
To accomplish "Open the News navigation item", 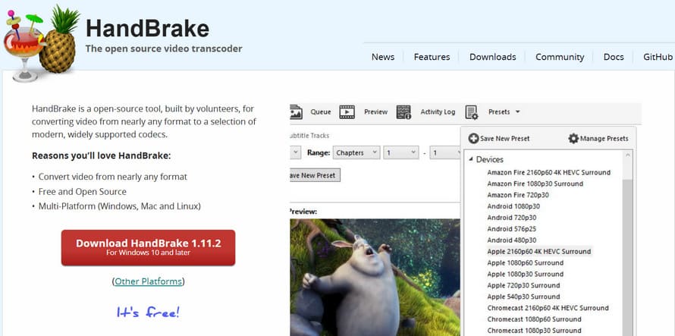I will pyautogui.click(x=383, y=57).
